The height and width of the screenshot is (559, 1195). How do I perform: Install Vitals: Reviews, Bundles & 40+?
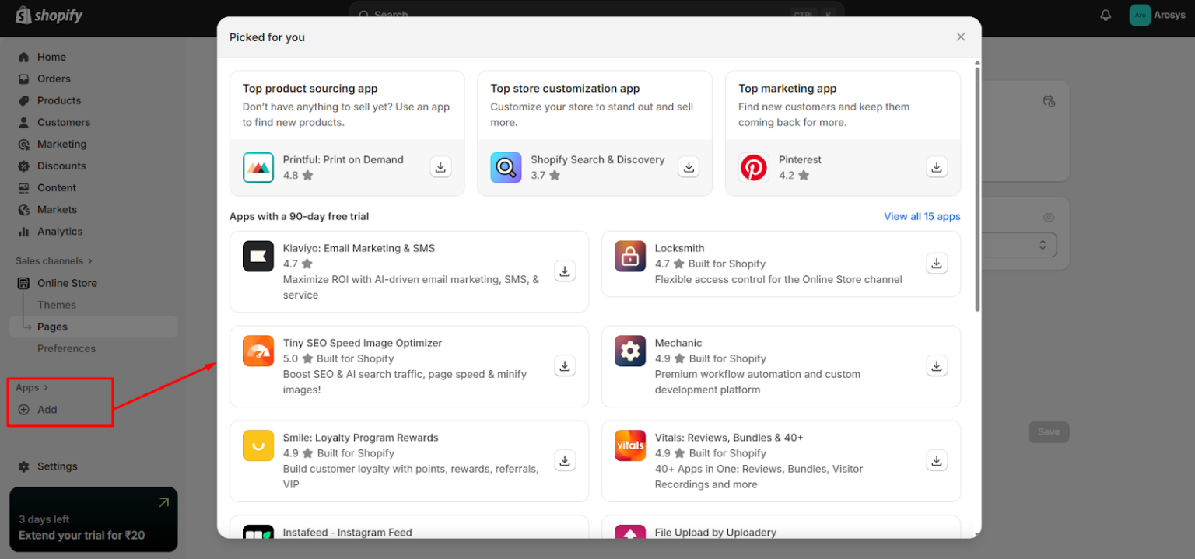937,460
